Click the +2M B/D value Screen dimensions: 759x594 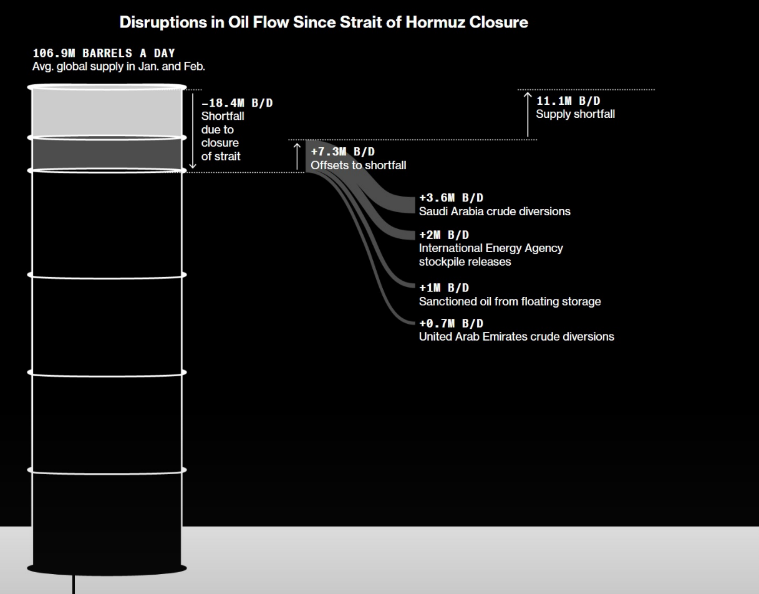click(x=443, y=235)
